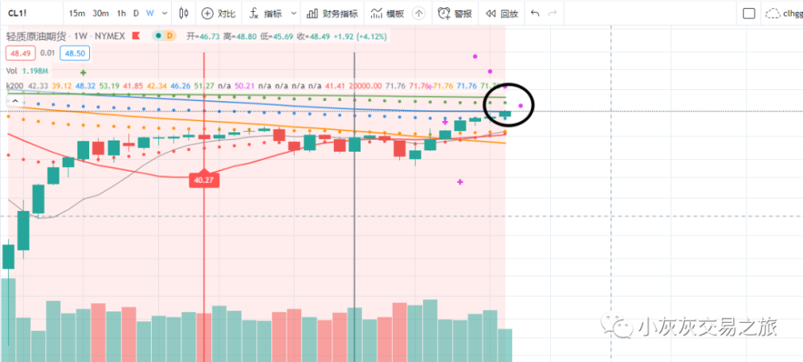Redo the last chart action
Screen dimensions: 803x362
(x=552, y=14)
